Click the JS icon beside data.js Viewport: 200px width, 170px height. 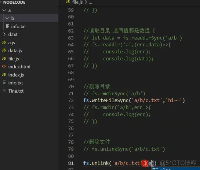coord(4,50)
